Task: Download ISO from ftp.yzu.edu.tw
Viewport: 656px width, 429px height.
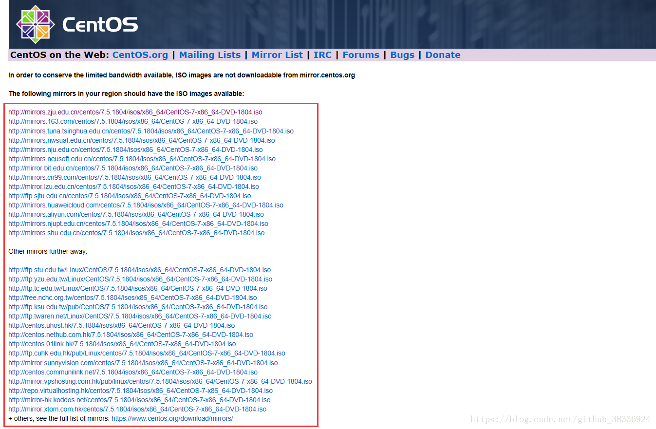Action: (x=140, y=279)
